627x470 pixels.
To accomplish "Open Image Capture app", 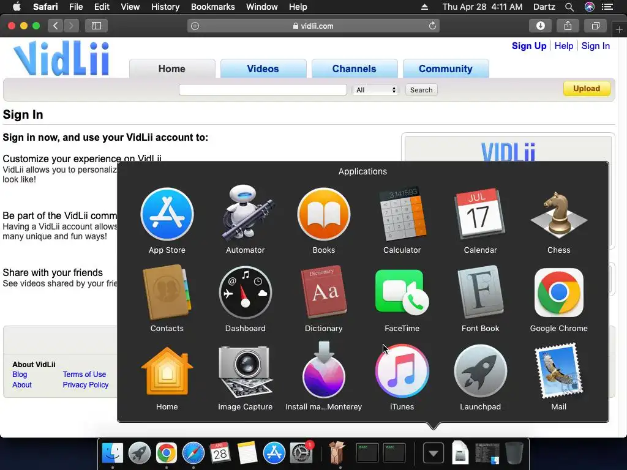I will point(245,371).
